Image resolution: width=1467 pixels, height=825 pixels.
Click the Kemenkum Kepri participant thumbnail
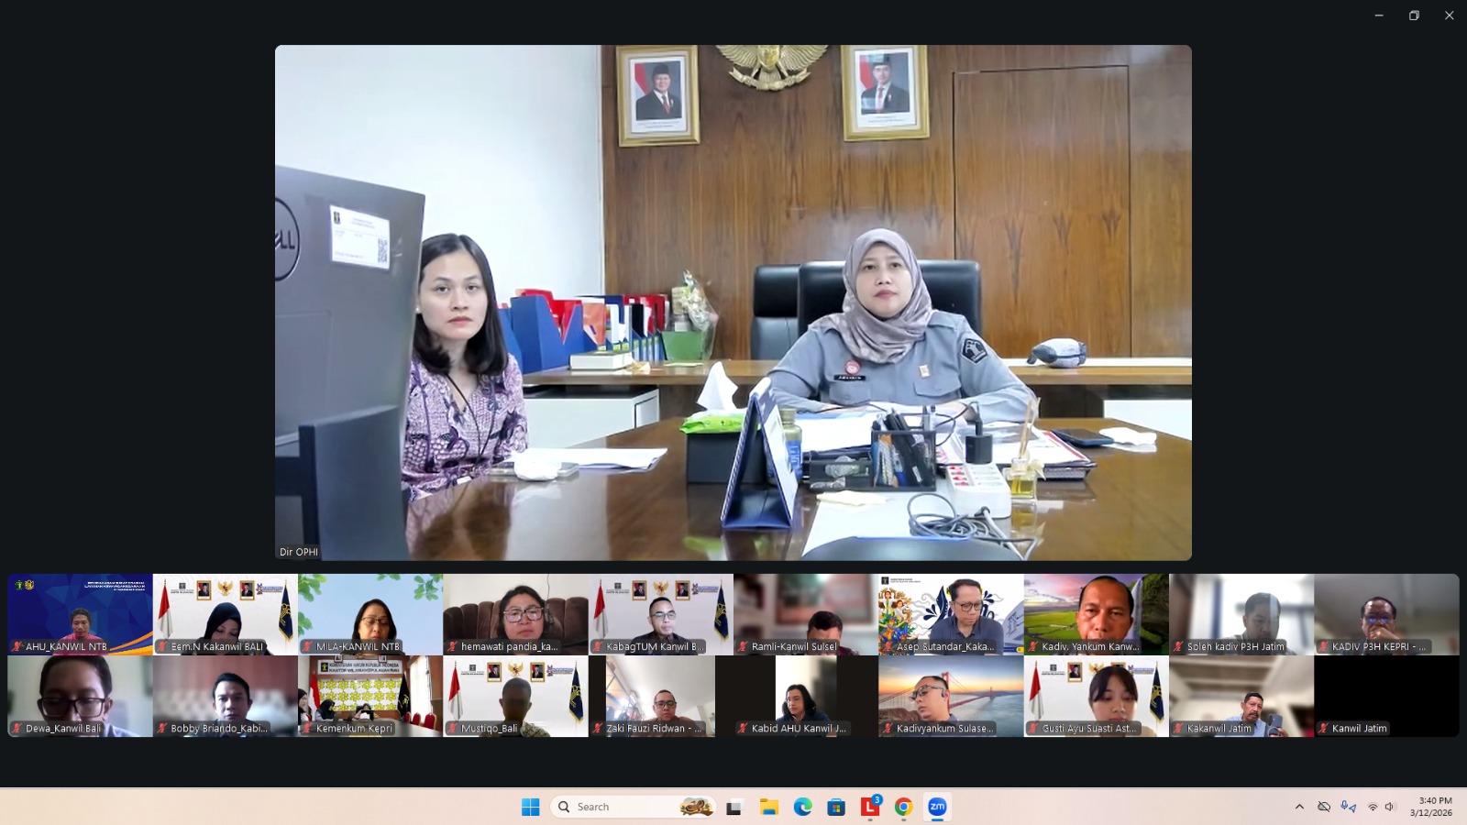pos(370,696)
